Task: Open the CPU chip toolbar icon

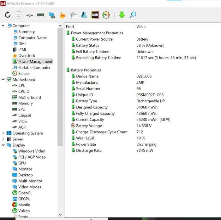Action: click(29, 15)
